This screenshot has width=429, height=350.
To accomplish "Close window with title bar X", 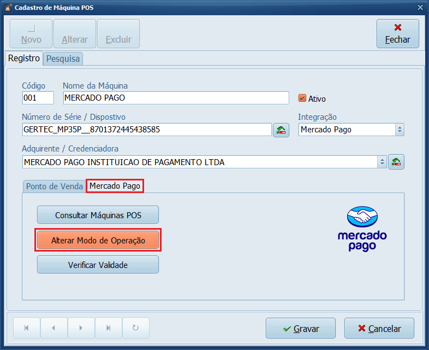I will coord(420,8).
